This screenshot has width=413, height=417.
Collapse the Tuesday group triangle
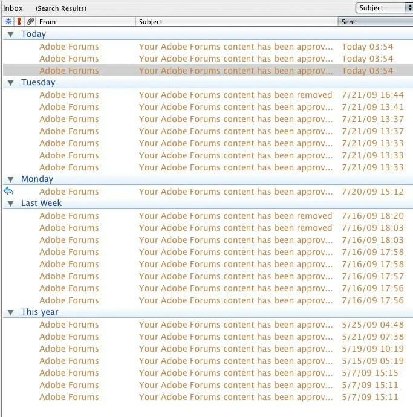tap(11, 83)
